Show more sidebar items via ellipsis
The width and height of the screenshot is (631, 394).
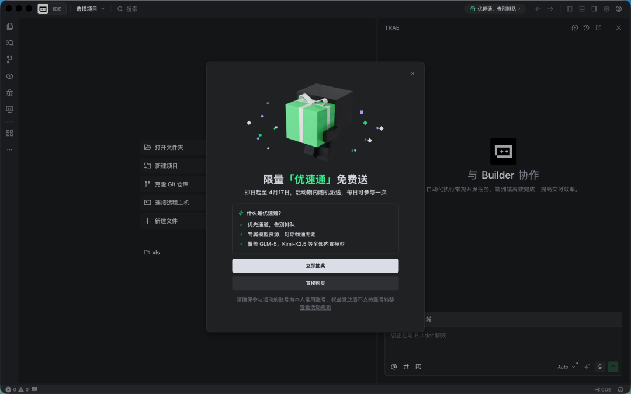(x=10, y=149)
